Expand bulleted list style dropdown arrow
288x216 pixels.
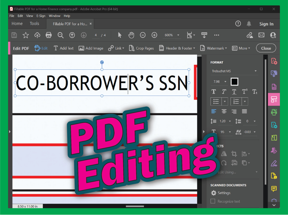pos(225,101)
